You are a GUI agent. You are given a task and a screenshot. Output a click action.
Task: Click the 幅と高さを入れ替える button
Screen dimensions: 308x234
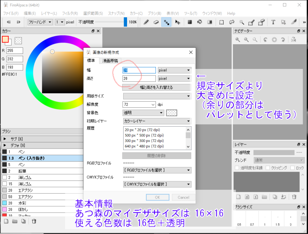(157, 87)
